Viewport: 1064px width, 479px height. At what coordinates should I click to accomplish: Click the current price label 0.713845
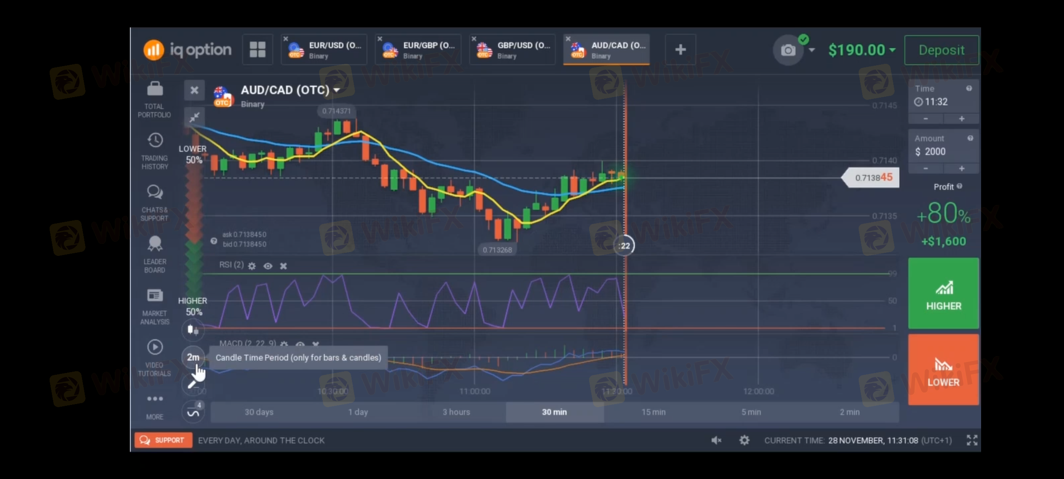click(x=871, y=178)
